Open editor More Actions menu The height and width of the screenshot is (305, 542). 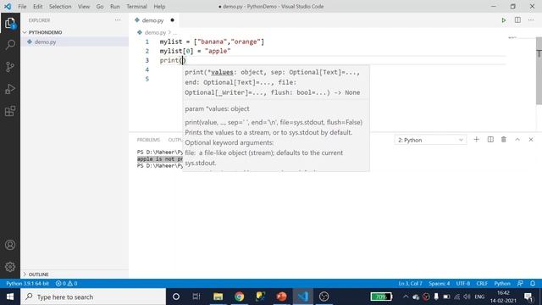pos(531,20)
